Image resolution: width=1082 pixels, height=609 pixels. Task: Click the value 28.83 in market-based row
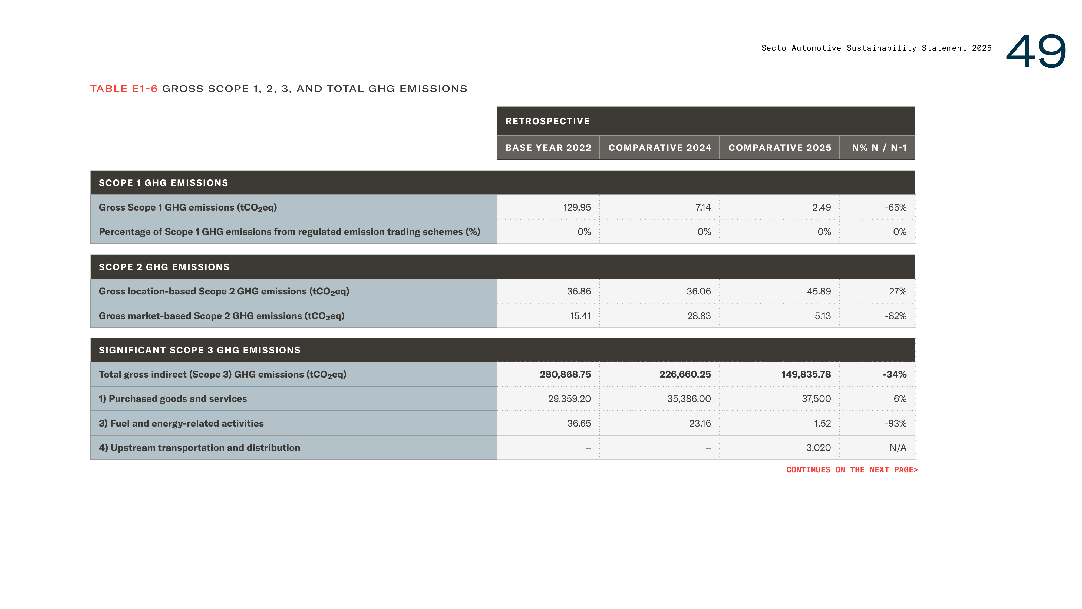click(698, 316)
